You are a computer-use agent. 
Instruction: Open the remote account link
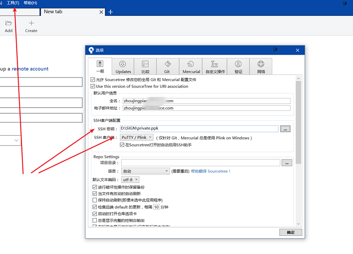point(30,69)
